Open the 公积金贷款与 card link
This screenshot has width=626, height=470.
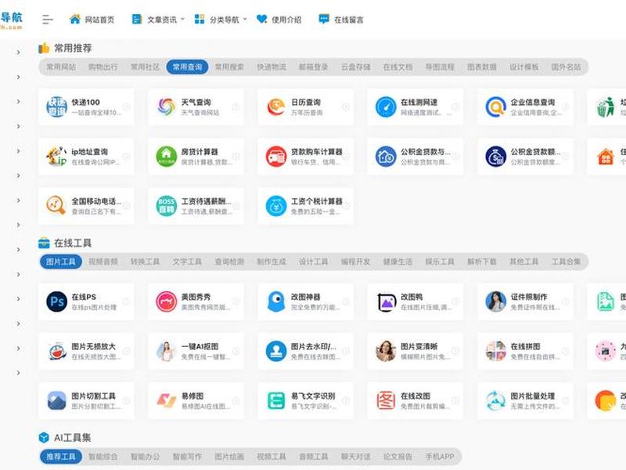416,156
